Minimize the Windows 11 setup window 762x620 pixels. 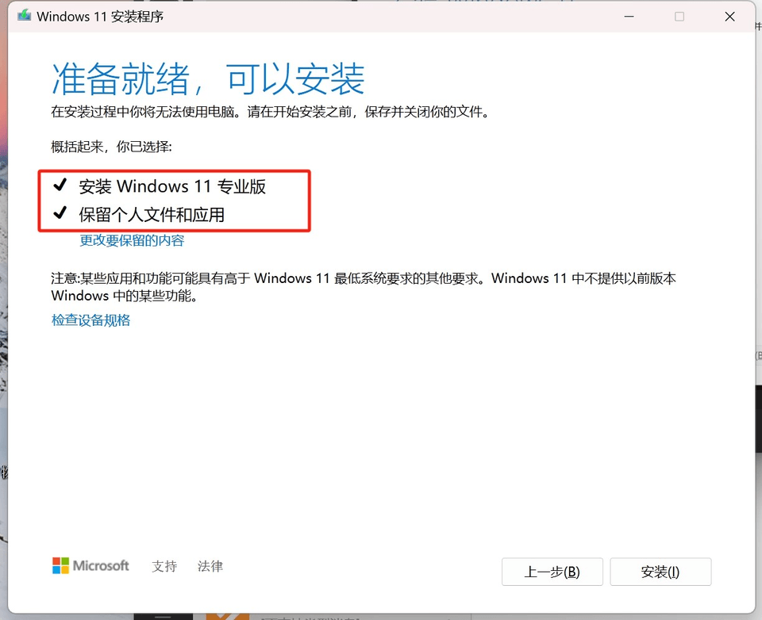coord(628,16)
